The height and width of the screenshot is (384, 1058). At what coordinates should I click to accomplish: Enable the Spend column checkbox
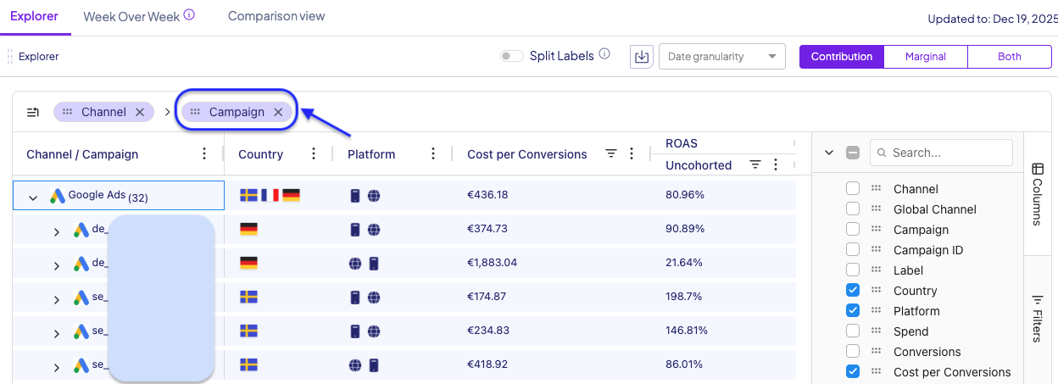853,331
